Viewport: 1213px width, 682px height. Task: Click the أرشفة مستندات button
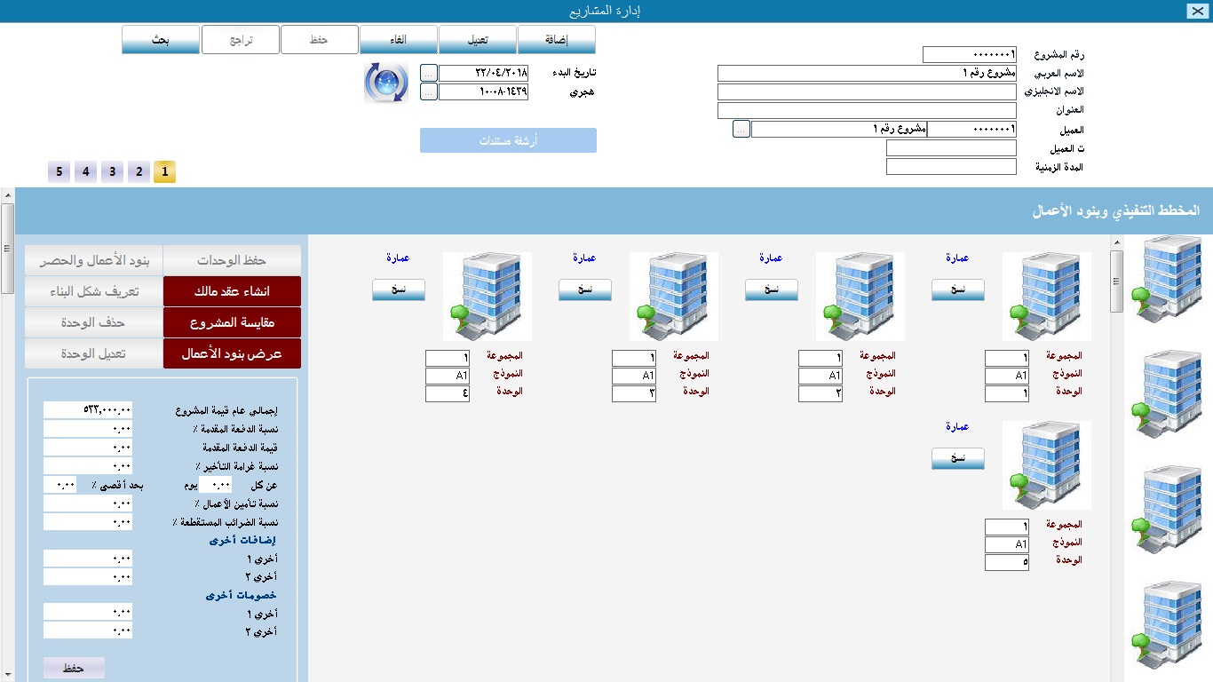[508, 140]
